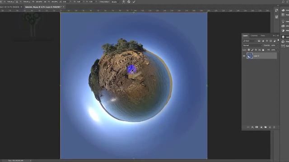The image size is (289, 162).
Task: Toggle layer filtering on/off switch
Action: pyautogui.click(x=278, y=40)
